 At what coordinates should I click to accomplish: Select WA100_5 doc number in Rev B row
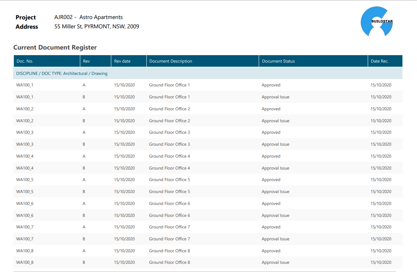(x=25, y=192)
